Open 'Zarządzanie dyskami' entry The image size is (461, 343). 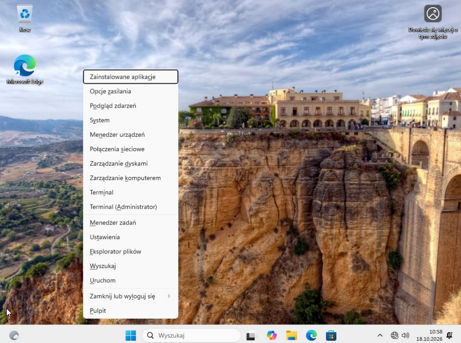coord(131,163)
